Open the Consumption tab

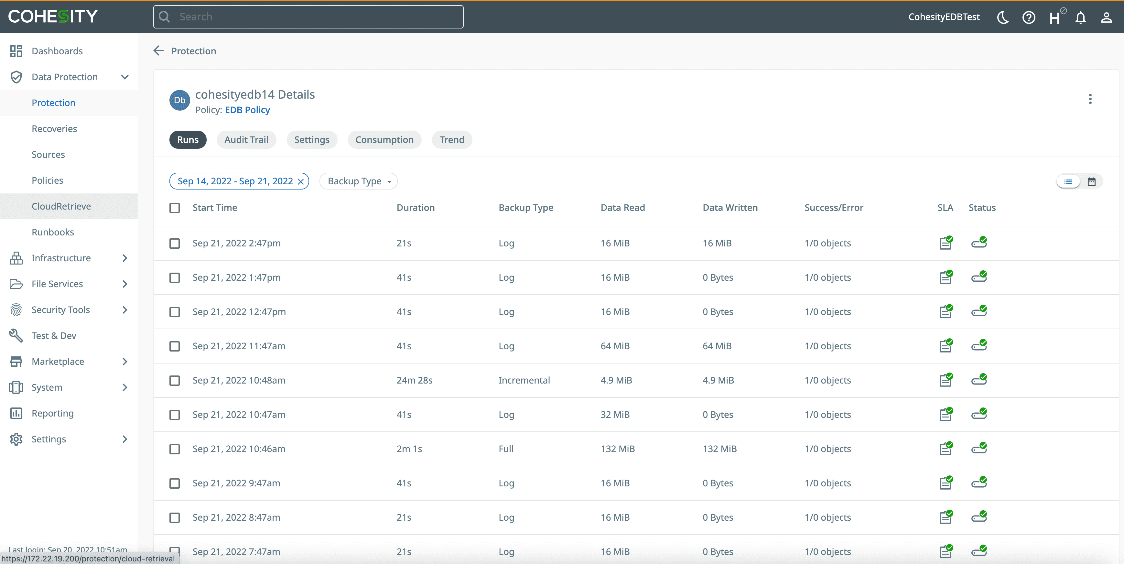384,140
